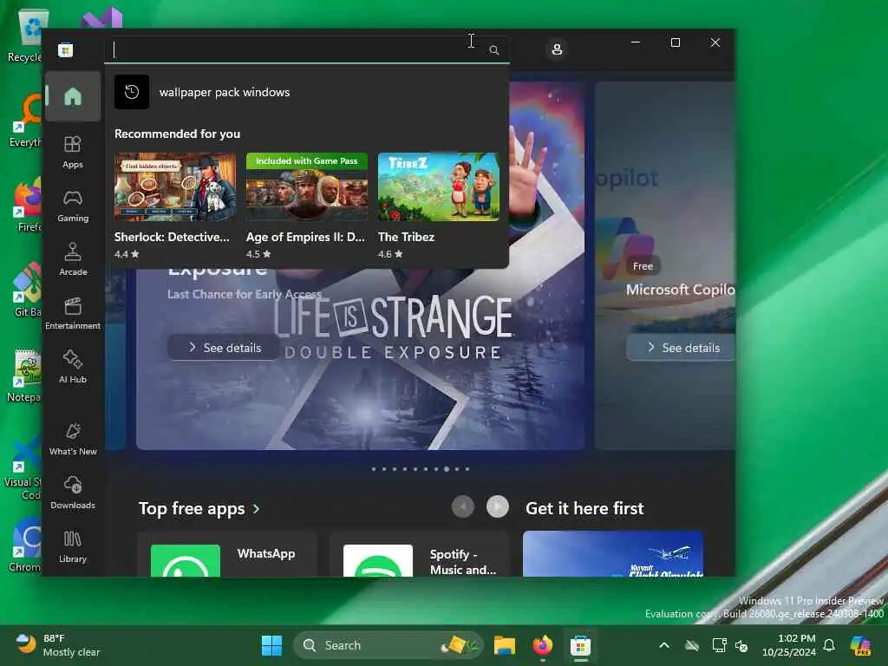Select the Recycle Bin desktop icon

tap(25, 35)
